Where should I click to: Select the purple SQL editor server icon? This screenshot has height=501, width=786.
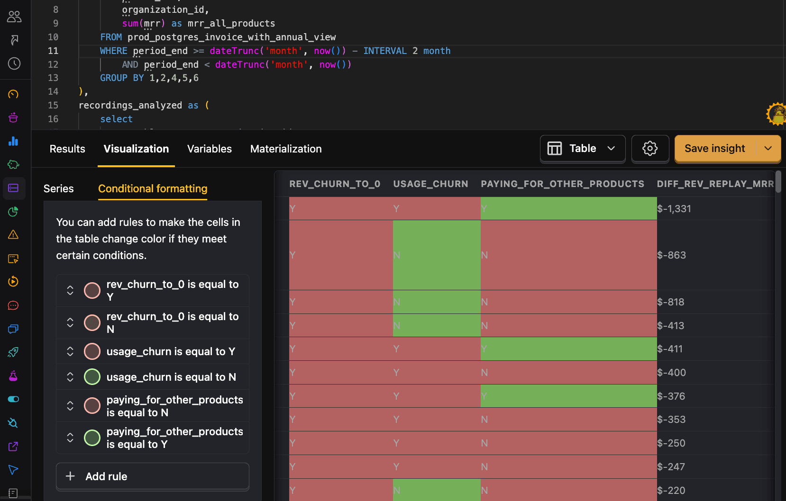(13, 188)
